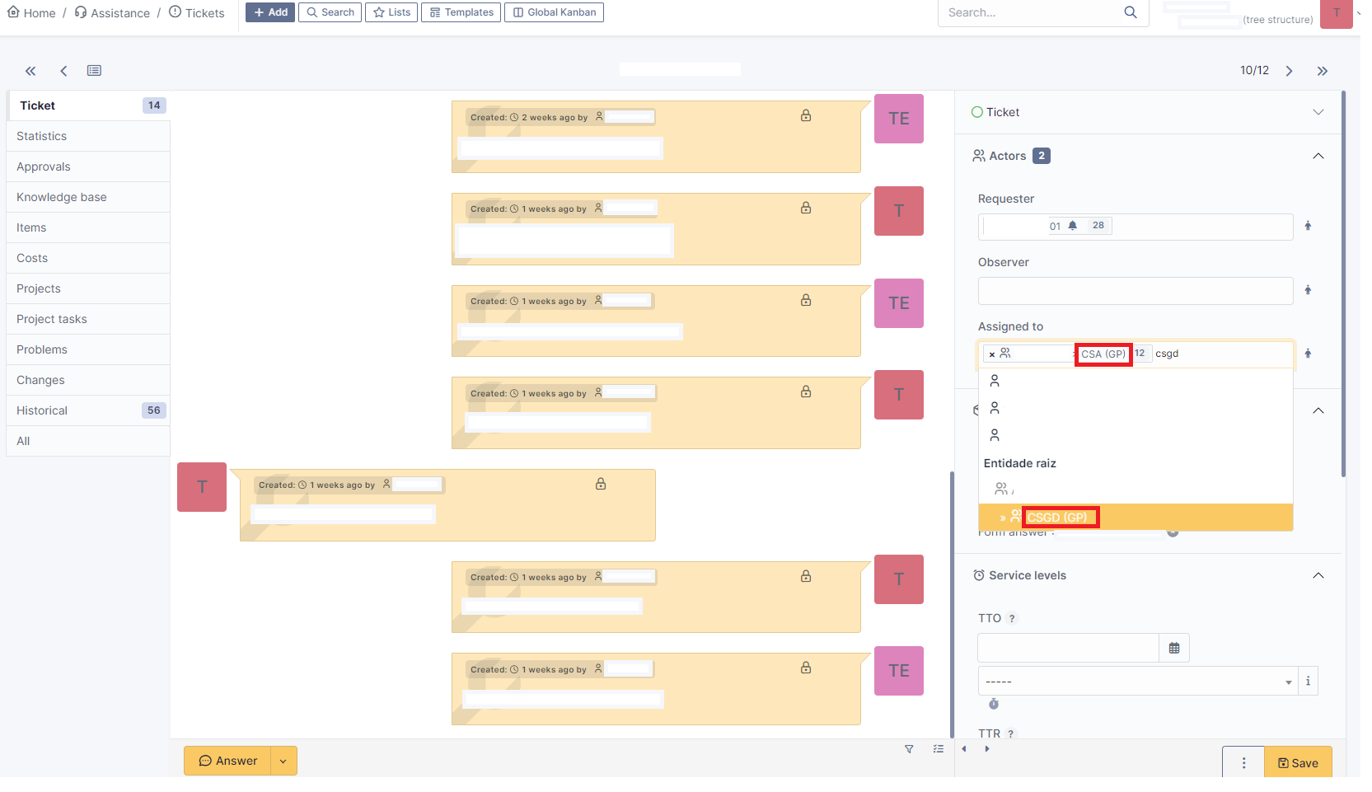Viewport: 1372px width, 792px height.
Task: Click the filter icon in the bottom toolbar
Action: [x=909, y=749]
